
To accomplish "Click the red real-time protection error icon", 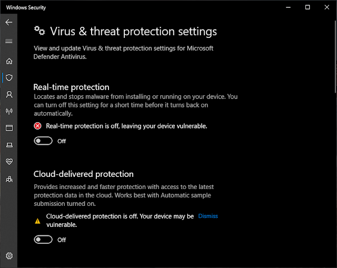I will [x=37, y=126].
